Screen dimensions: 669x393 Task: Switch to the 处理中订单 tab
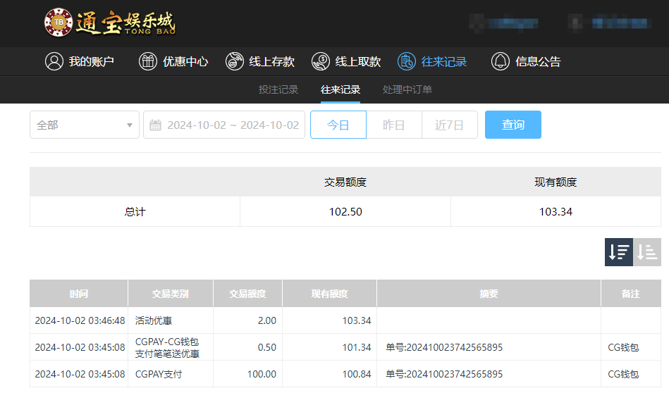pyautogui.click(x=407, y=89)
